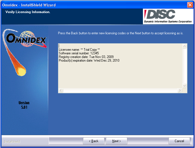The height and width of the screenshot is (148, 195).
Task: Click the vertical scrollbar track
Action: [x=184, y=66]
